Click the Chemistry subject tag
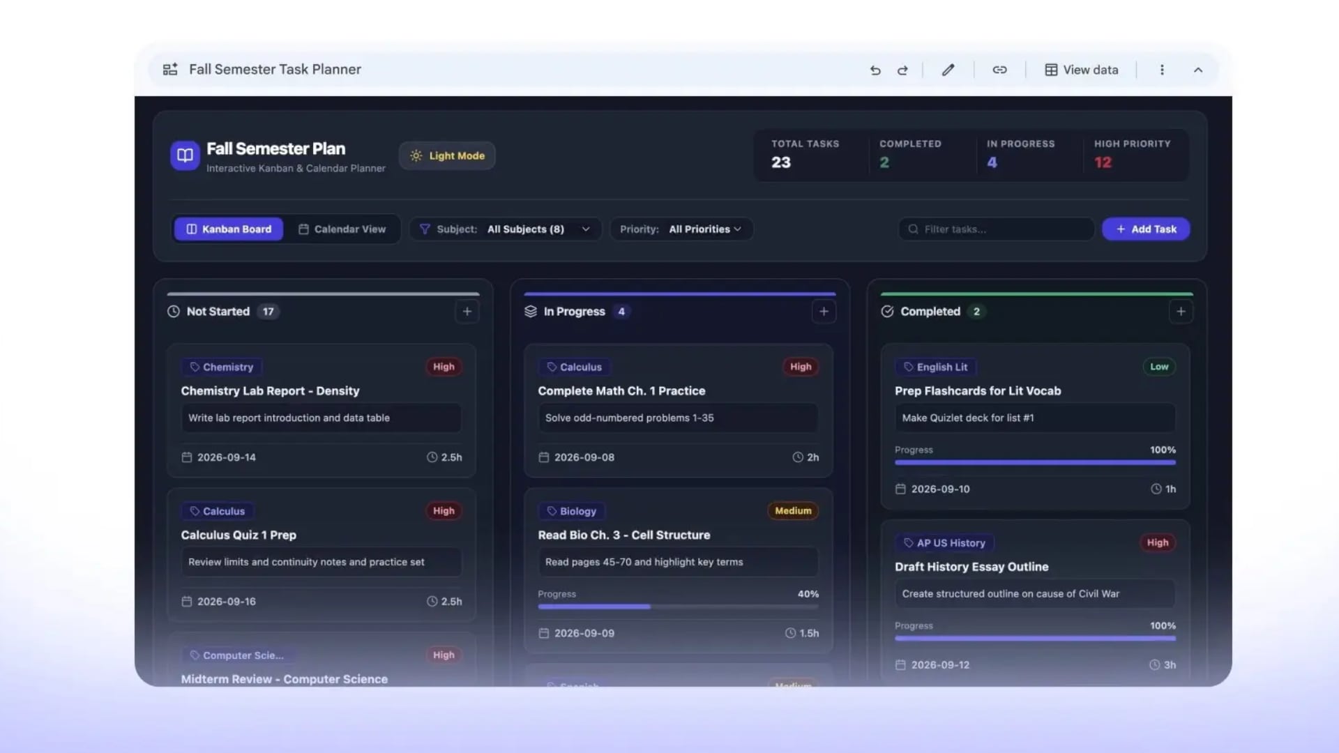 pyautogui.click(x=222, y=367)
